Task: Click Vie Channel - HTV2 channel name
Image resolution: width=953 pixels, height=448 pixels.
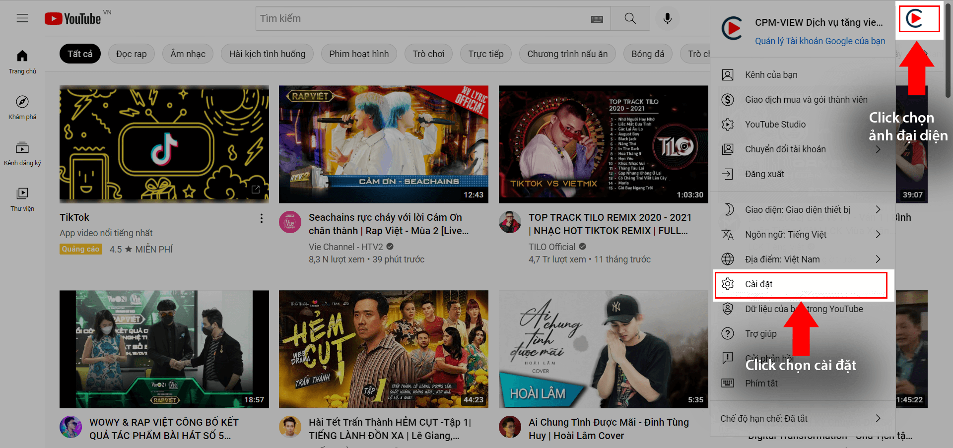Action: 346,247
